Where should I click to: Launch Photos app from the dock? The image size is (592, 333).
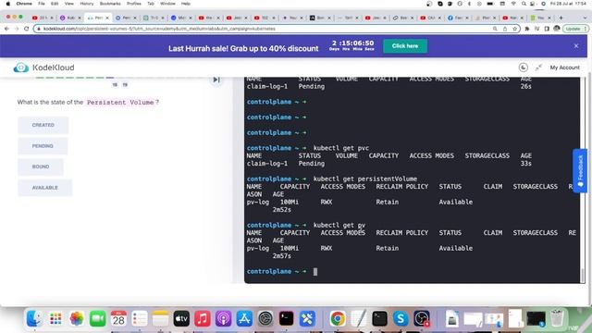(77, 318)
